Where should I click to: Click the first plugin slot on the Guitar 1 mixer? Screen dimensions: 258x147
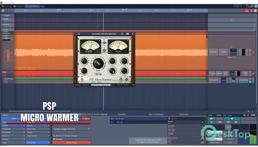pyautogui.click(x=213, y=52)
